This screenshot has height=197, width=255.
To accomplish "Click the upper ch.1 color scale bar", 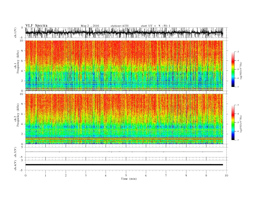I will [233, 69].
